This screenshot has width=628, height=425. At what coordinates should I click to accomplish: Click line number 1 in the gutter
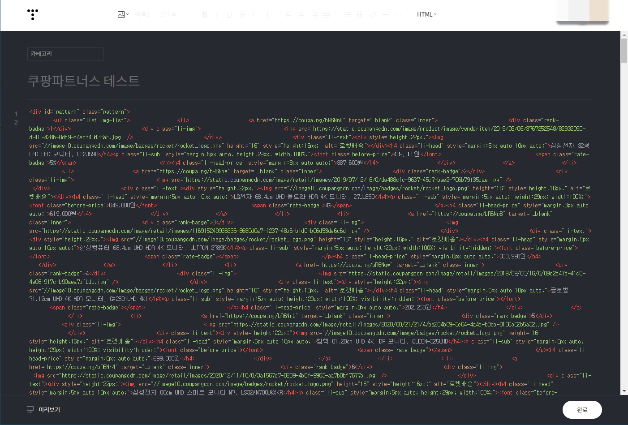tap(16, 114)
